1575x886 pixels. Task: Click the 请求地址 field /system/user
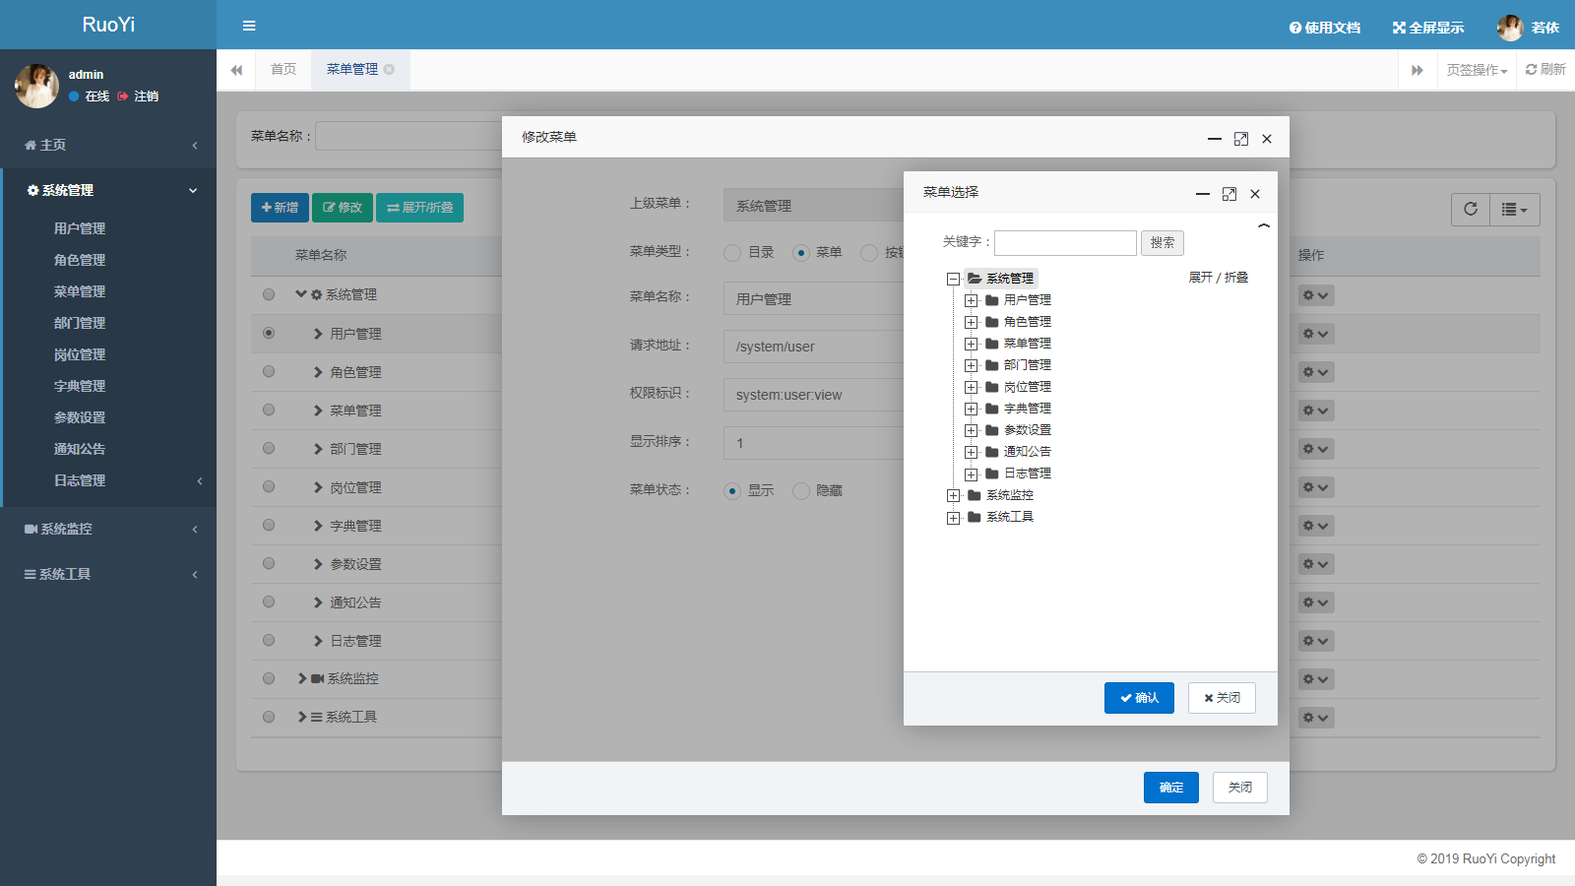(814, 347)
